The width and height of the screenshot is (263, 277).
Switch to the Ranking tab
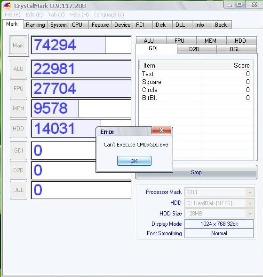(x=35, y=25)
